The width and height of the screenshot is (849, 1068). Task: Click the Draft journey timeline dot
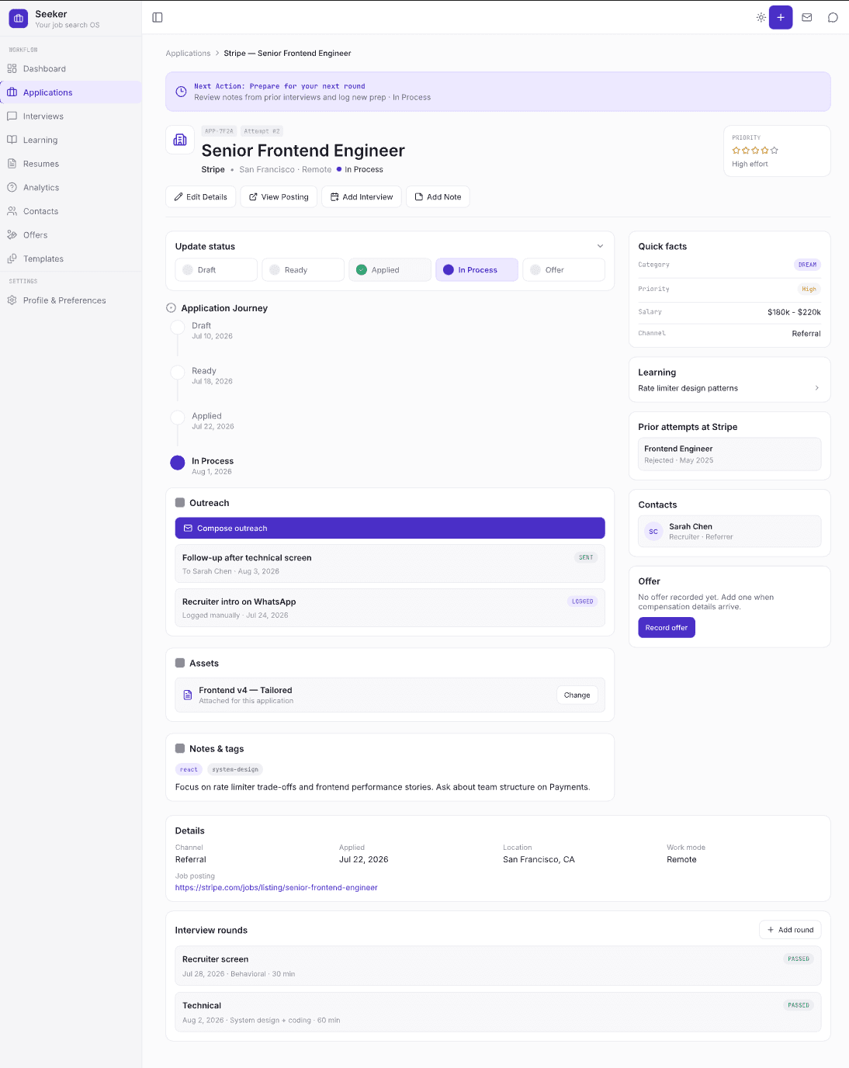178,327
